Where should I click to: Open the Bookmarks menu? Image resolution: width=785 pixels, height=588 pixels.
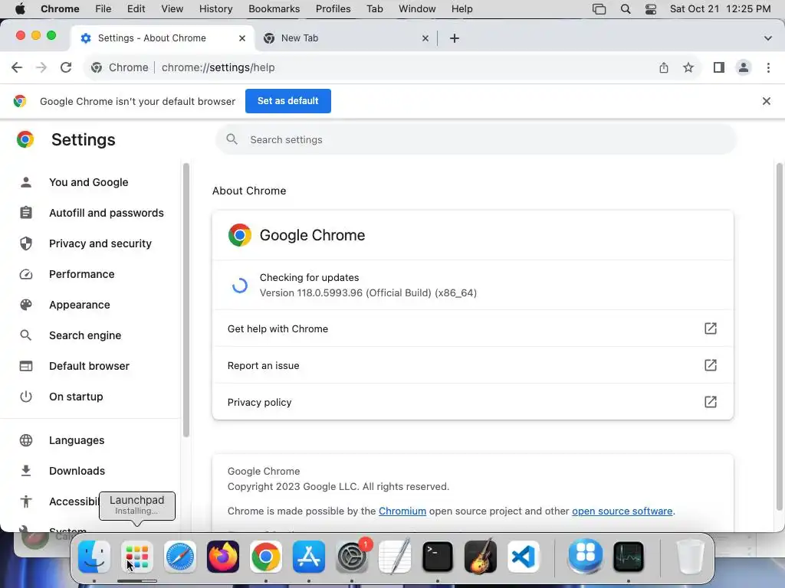(x=274, y=9)
